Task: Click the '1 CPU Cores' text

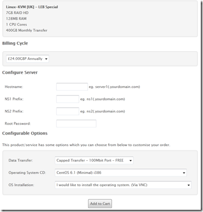Action: pyautogui.click(x=16, y=25)
